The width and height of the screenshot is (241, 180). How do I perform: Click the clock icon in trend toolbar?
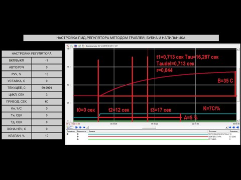coord(83,46)
